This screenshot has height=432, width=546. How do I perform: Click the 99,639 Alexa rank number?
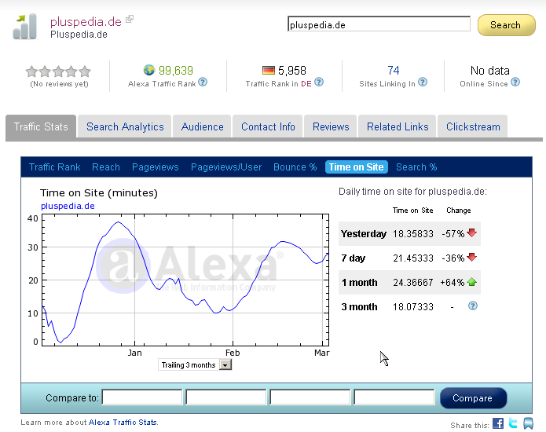(175, 71)
